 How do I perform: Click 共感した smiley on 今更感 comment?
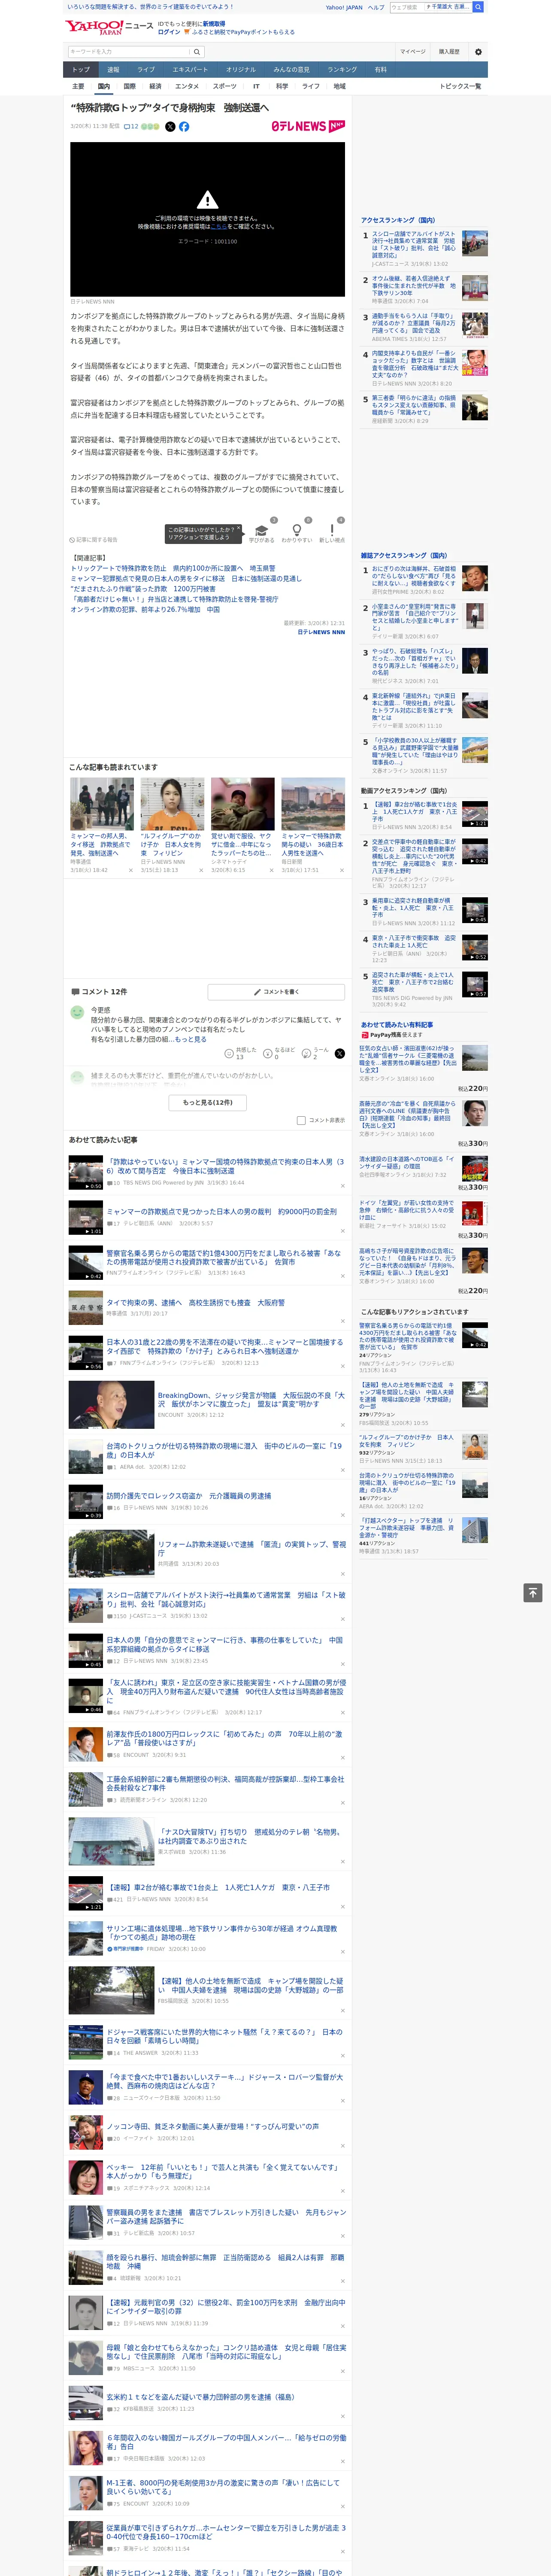(x=229, y=1054)
